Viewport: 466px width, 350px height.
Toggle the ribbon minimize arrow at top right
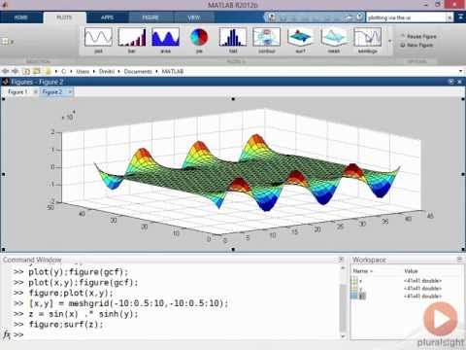coord(460,17)
